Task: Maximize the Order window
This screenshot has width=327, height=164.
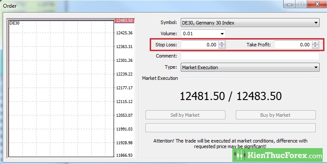Action: (x=301, y=4)
